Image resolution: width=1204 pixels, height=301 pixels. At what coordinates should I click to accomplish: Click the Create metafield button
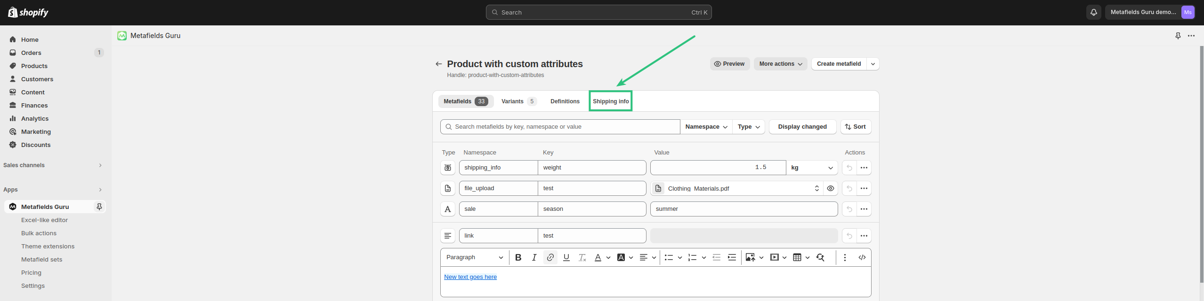pos(839,64)
